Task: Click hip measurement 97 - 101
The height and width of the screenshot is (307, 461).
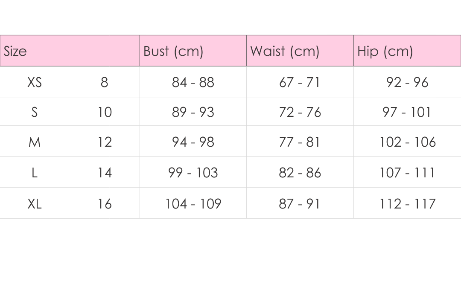Action: [x=407, y=112]
